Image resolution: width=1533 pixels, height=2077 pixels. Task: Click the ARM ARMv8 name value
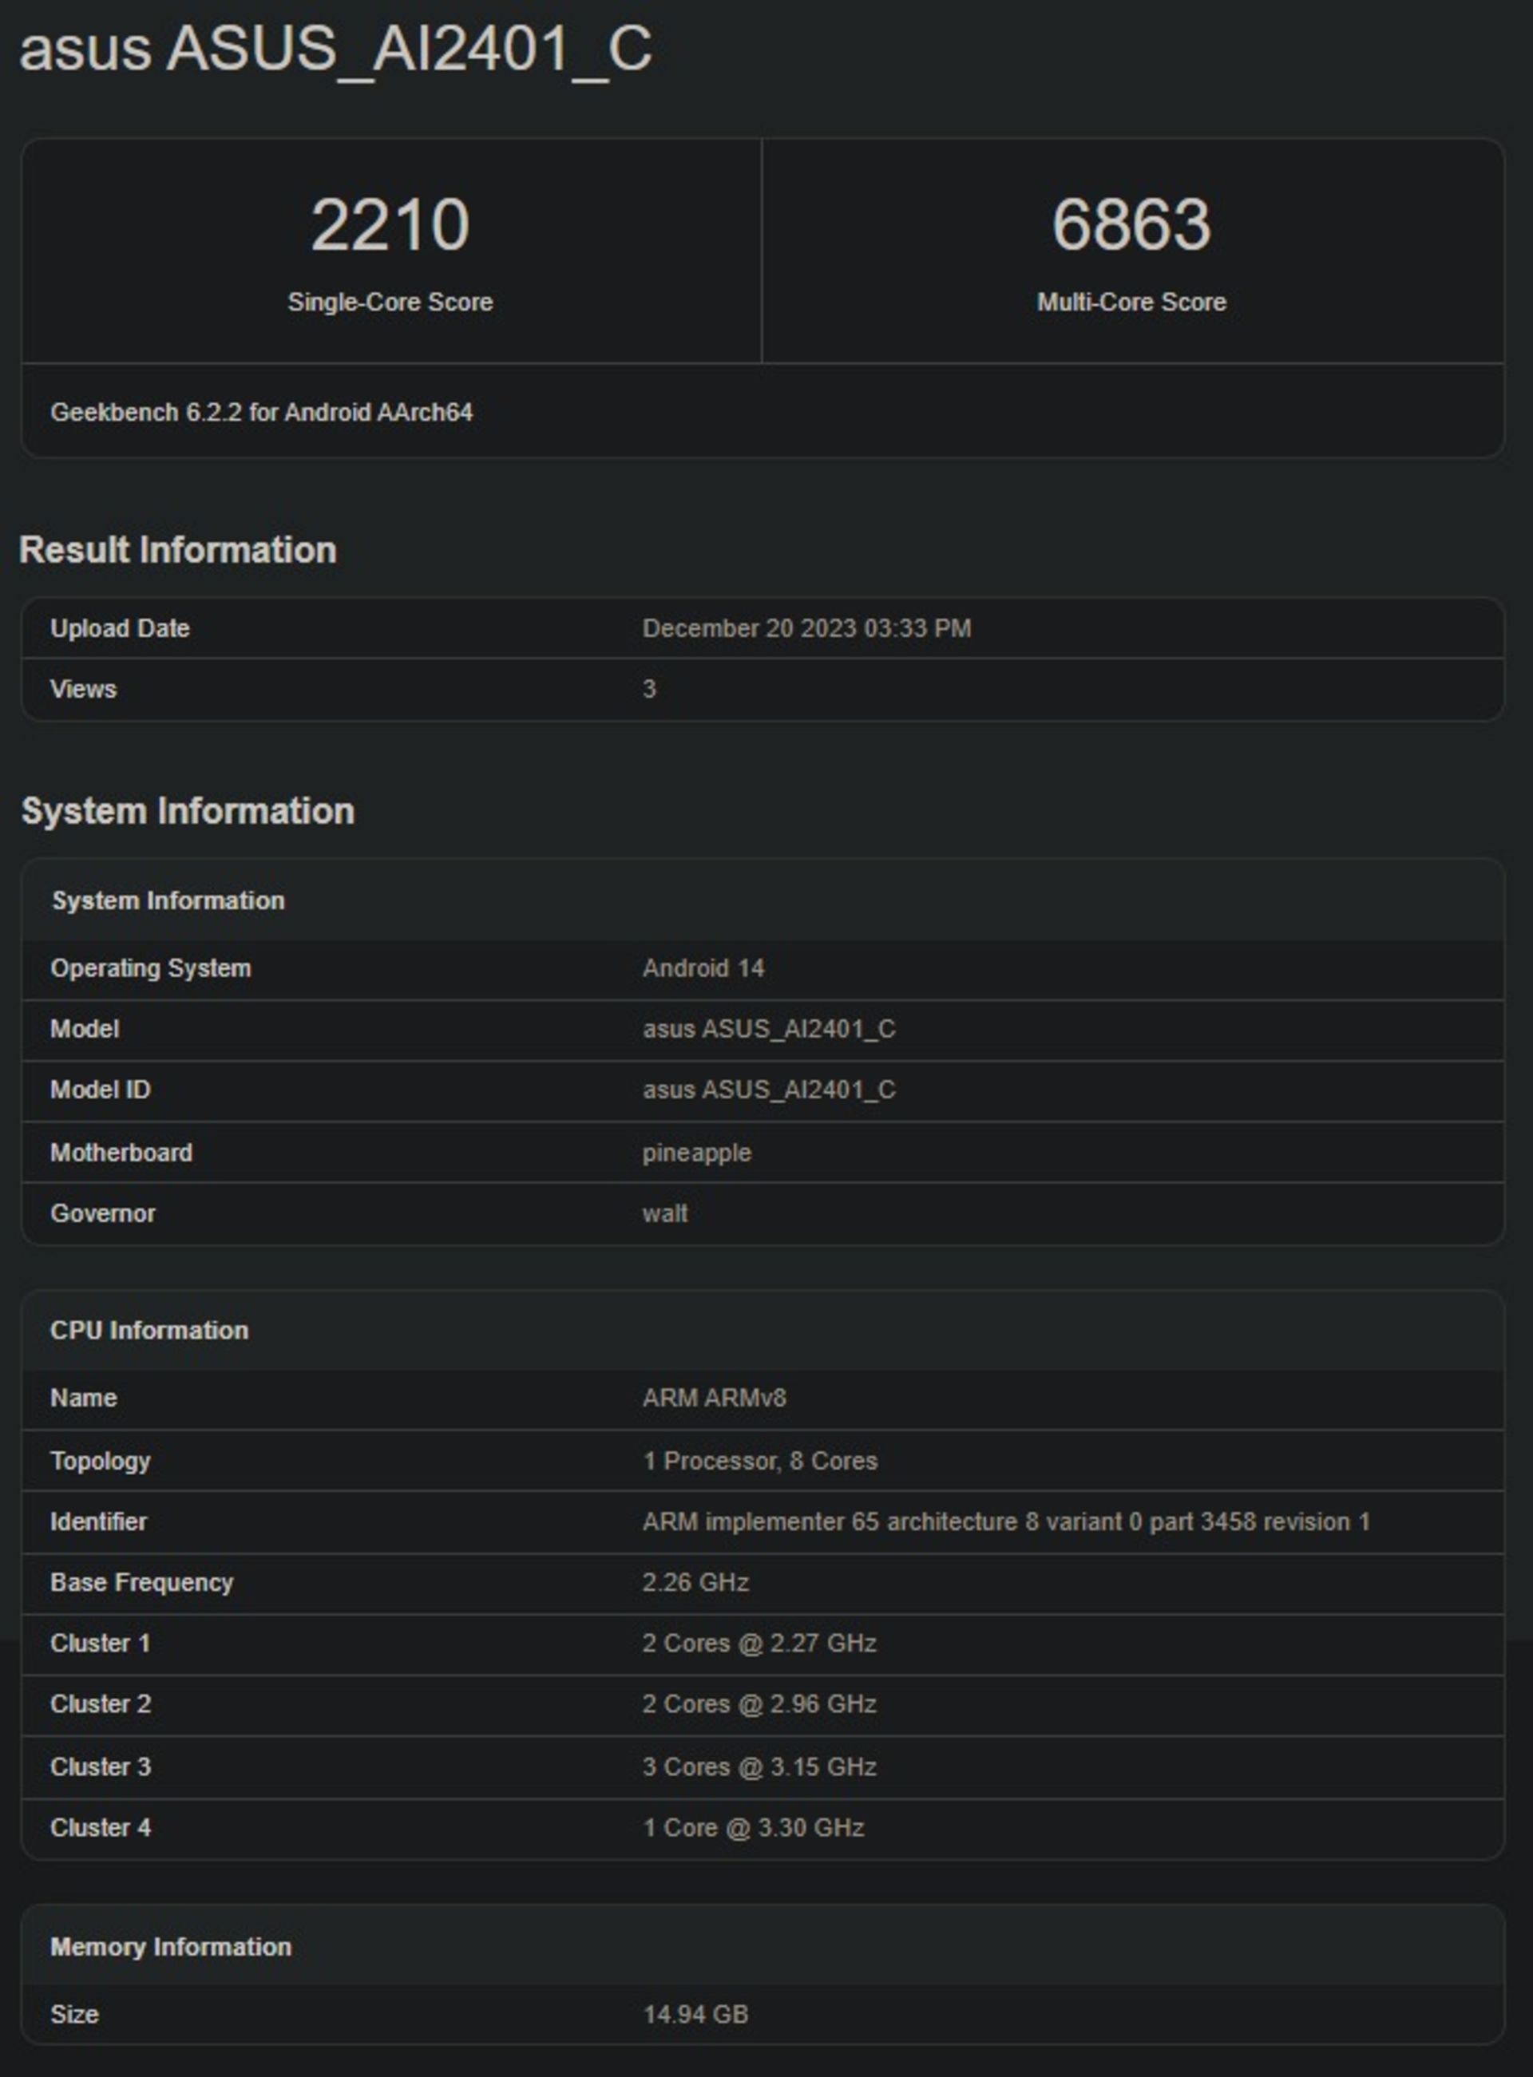pyautogui.click(x=714, y=1397)
